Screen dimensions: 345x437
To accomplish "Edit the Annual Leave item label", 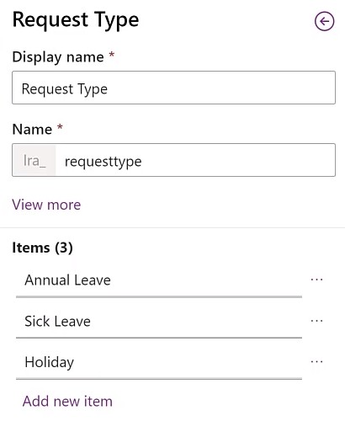I will (159, 280).
